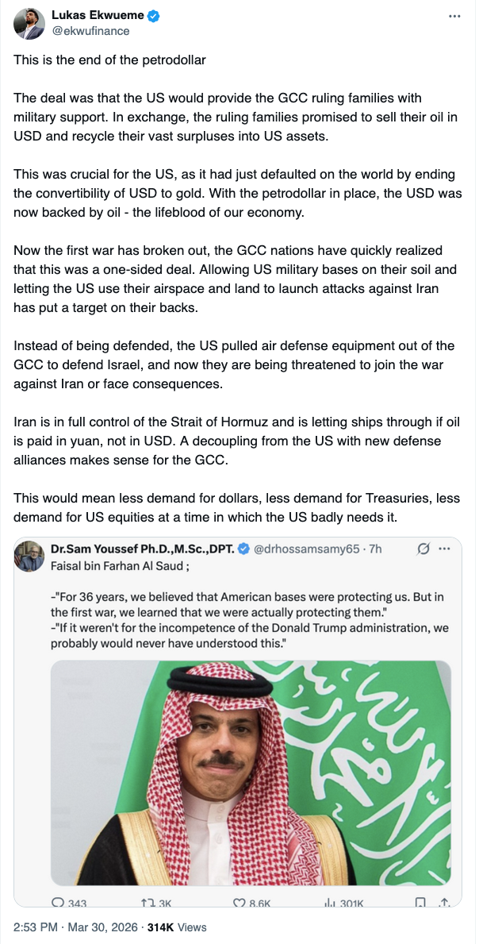This screenshot has width=479, height=944.
Task: View the quoted tweet's analytics bar icon
Action: click(x=331, y=903)
